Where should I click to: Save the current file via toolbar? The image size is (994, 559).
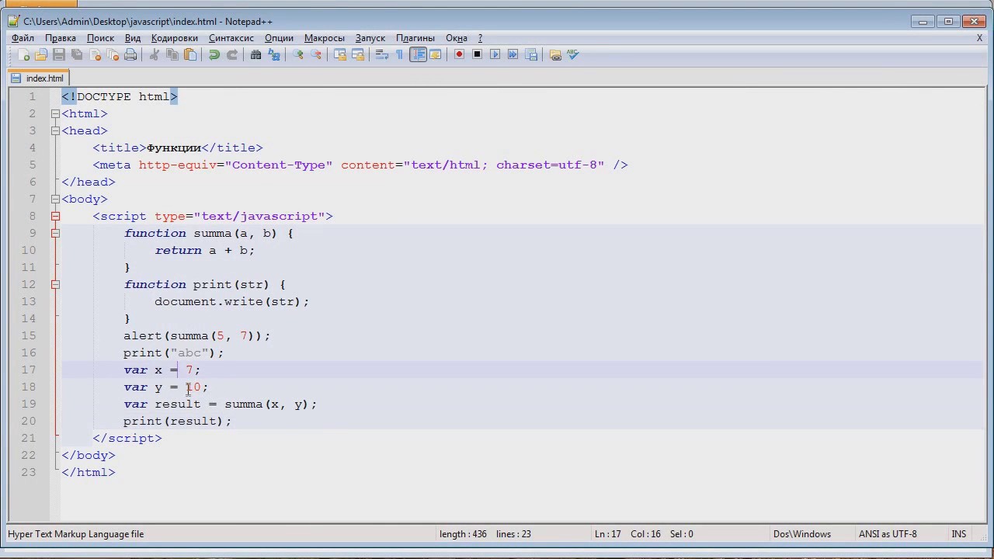pyautogui.click(x=59, y=54)
